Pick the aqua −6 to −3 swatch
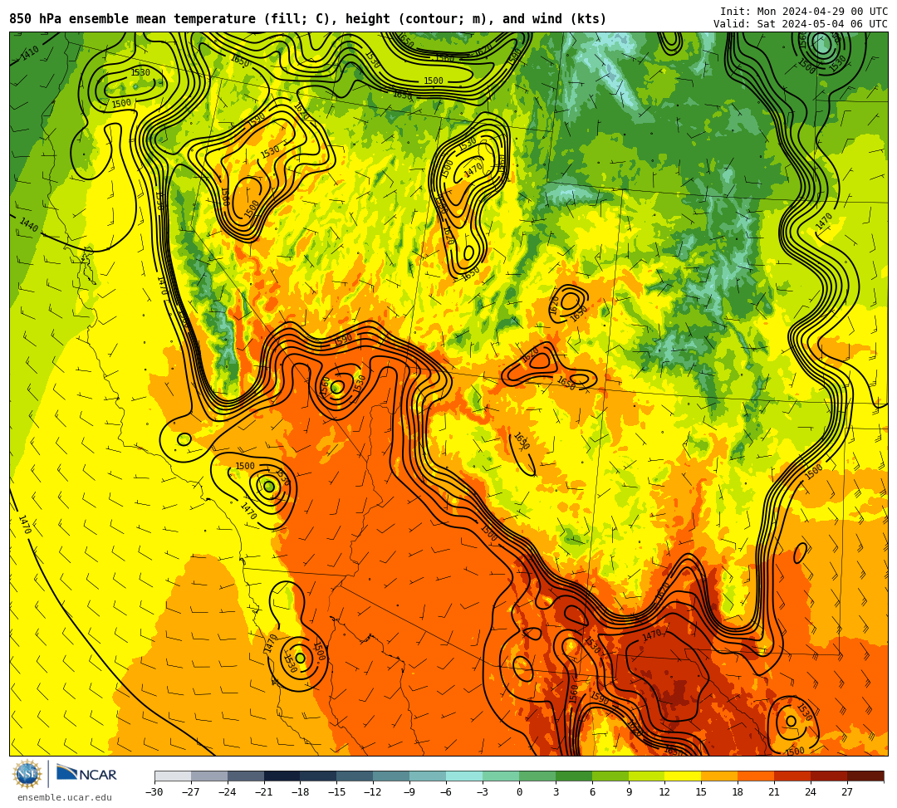The height and width of the screenshot is (808, 897). tap(464, 776)
